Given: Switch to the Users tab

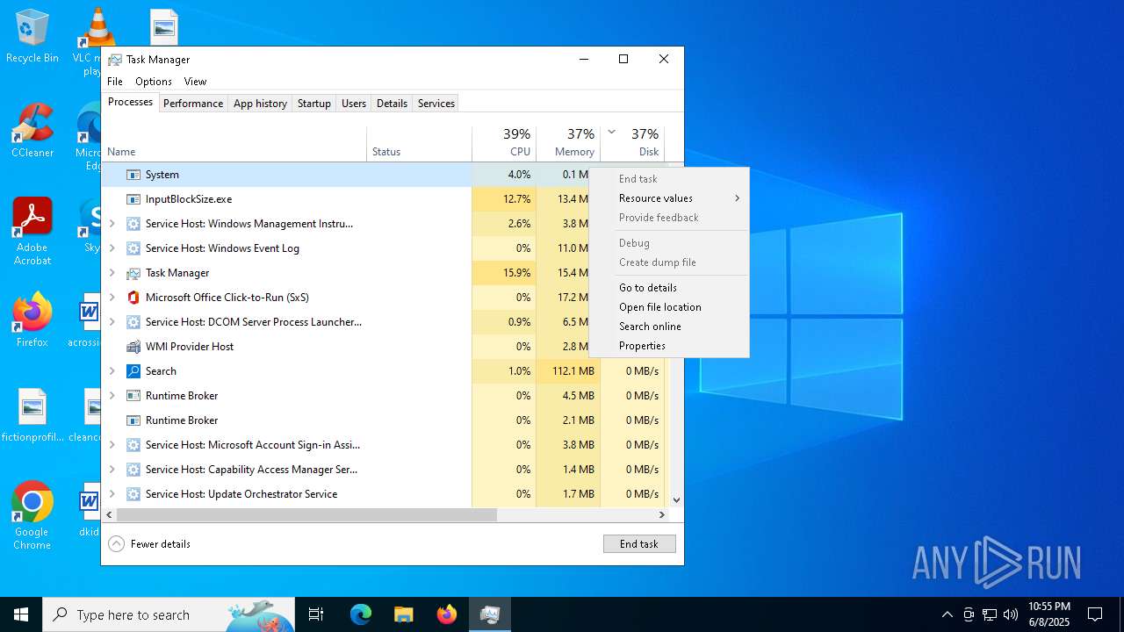Looking at the screenshot, I should [354, 104].
